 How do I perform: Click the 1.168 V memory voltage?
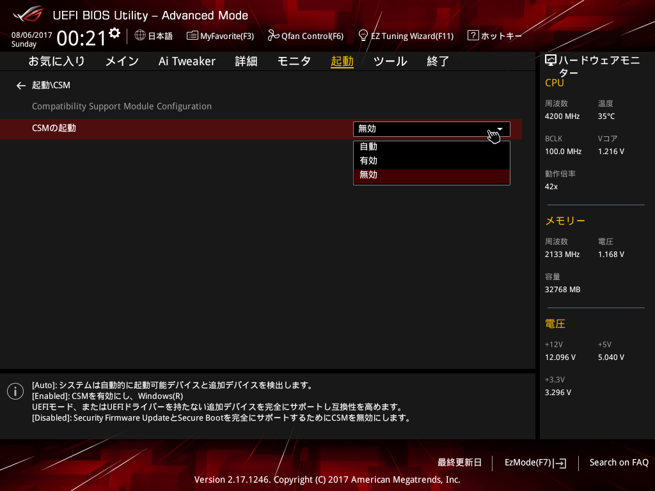[x=611, y=254]
